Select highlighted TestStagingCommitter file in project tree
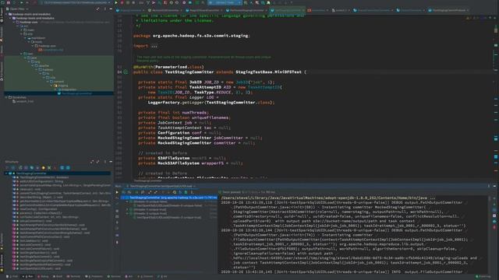Screen dimensions: 499x280 click(x=76, y=93)
